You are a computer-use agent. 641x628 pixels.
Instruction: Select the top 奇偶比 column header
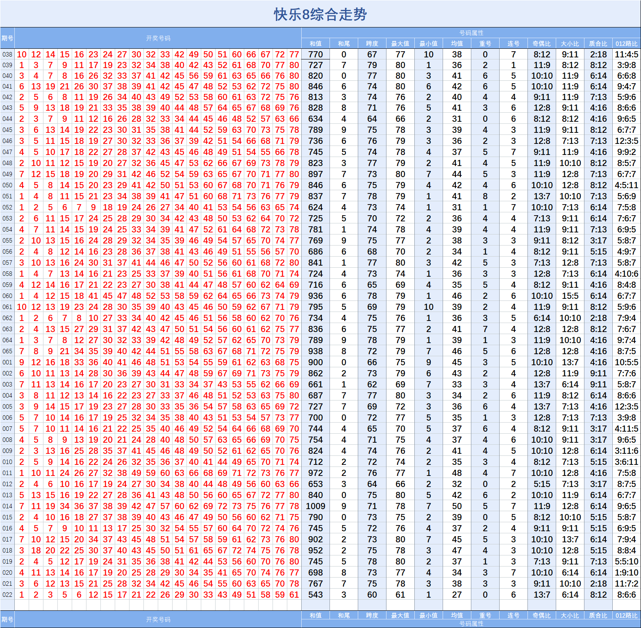(x=542, y=43)
